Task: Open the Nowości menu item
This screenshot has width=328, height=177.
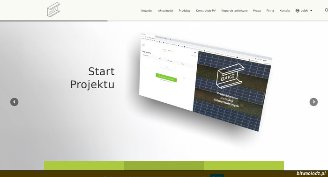Action: click(x=147, y=10)
